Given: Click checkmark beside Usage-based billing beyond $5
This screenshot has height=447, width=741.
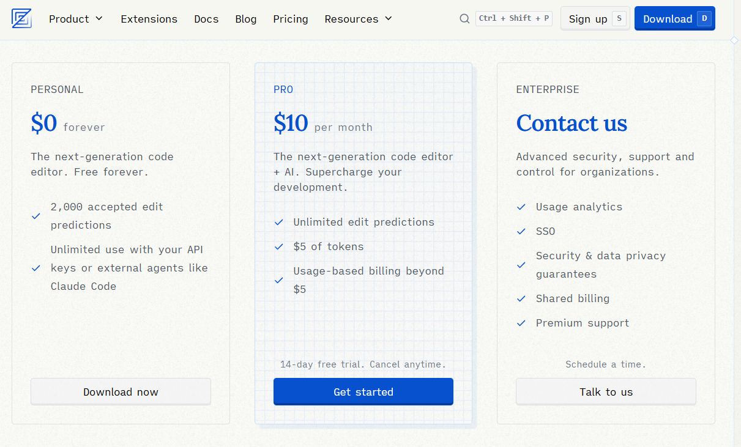Looking at the screenshot, I should (279, 280).
